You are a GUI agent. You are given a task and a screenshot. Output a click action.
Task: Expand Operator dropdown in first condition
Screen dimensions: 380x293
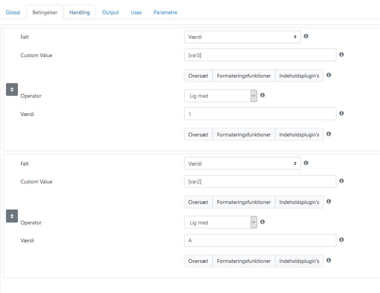coord(220,96)
